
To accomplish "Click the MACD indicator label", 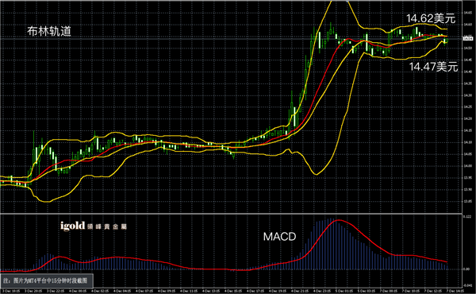I will [x=279, y=237].
